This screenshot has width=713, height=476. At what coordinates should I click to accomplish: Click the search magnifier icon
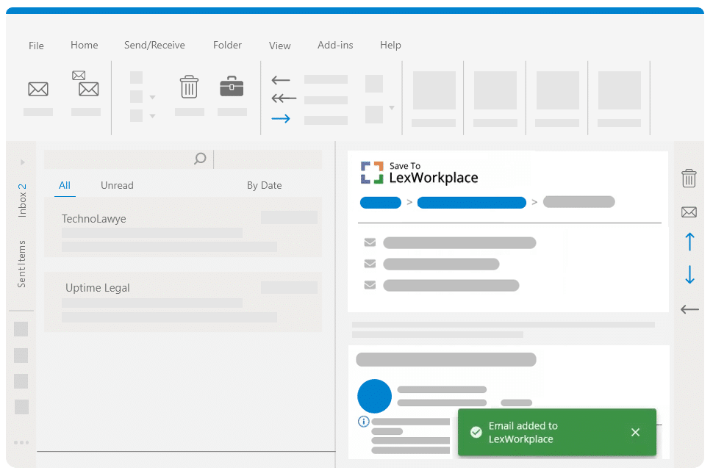pyautogui.click(x=200, y=159)
